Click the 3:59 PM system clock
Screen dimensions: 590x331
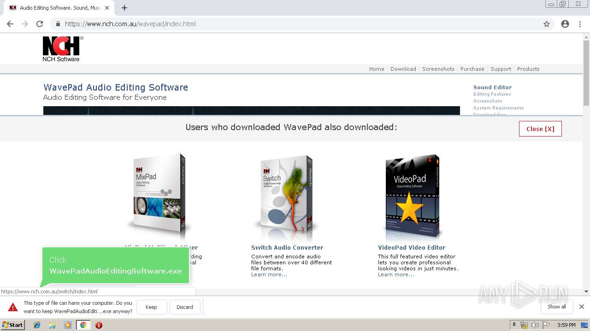click(x=566, y=325)
